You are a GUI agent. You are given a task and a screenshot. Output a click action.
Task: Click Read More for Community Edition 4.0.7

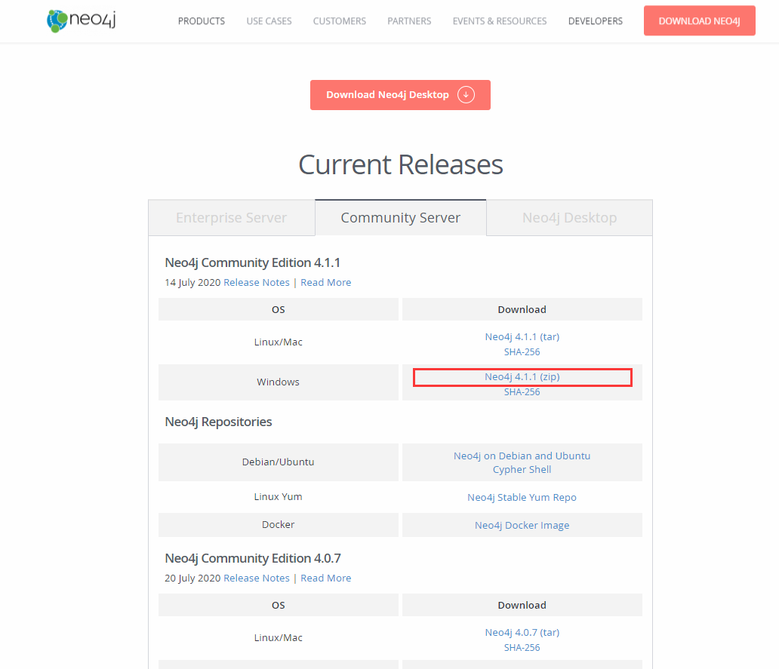[x=326, y=578]
